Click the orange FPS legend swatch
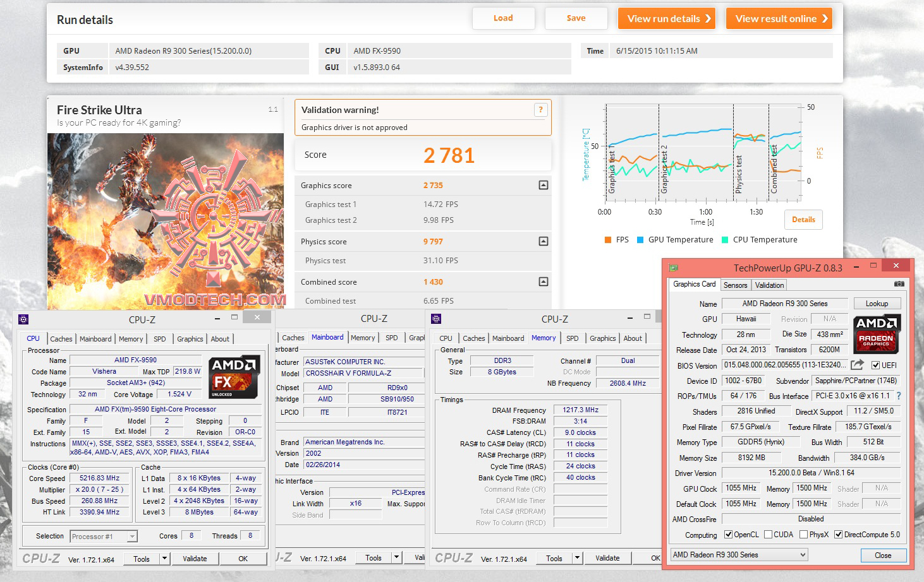The width and height of the screenshot is (924, 582). pos(607,240)
